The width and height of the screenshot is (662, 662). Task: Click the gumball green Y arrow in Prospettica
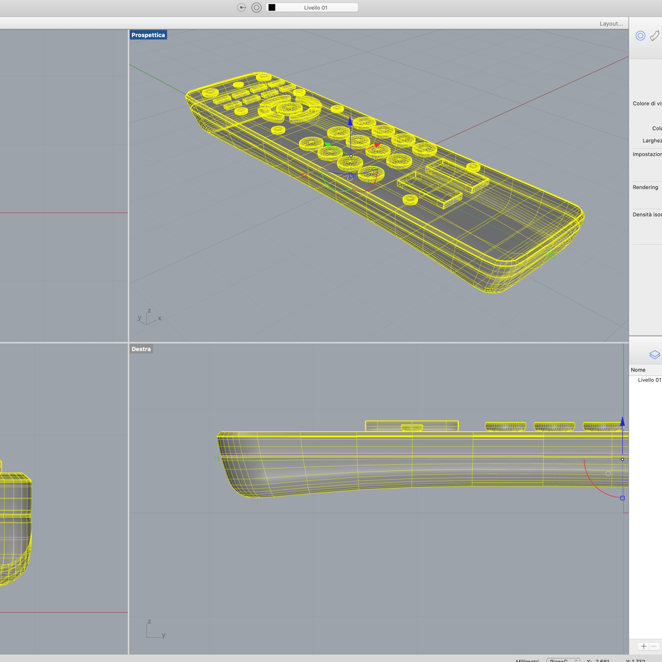coord(327,144)
